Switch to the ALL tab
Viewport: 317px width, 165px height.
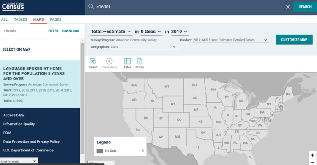(x=5, y=19)
